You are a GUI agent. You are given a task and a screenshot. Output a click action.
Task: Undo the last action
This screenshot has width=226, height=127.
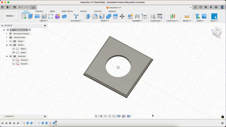pos(20,7)
